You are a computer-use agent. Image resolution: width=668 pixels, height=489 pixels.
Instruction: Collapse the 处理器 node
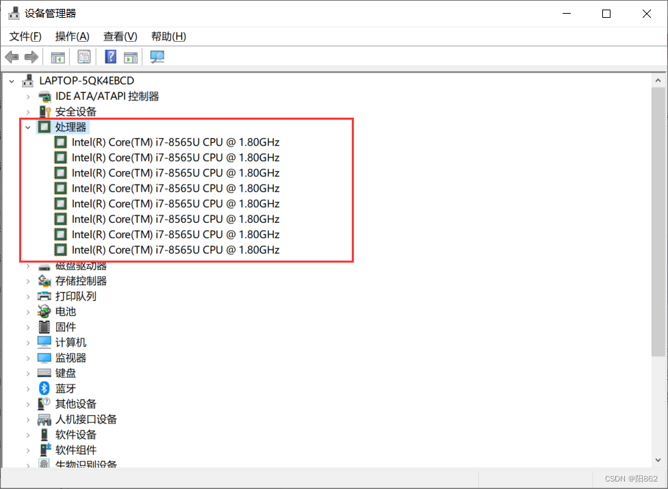click(x=28, y=127)
